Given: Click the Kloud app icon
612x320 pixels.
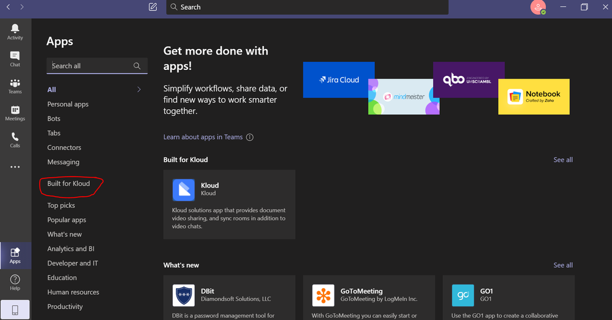Looking at the screenshot, I should [183, 190].
